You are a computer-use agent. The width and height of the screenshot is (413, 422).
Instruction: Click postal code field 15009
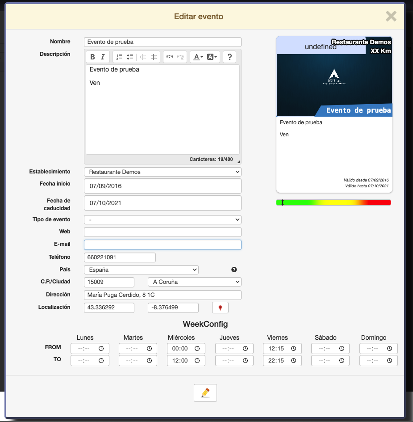[x=109, y=282]
